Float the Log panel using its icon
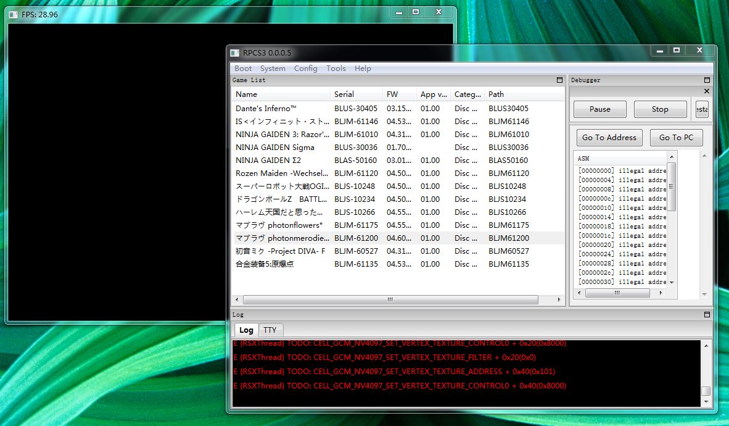This screenshot has height=426, width=729. (x=707, y=315)
